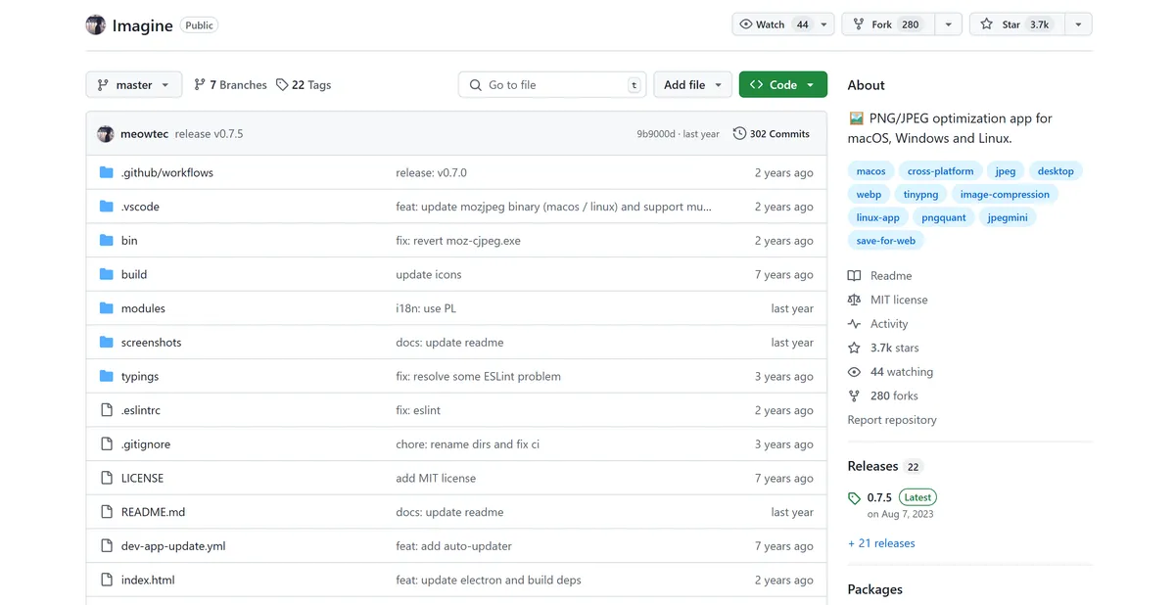This screenshot has height=605, width=1175.
Task: Open the README.md file
Action: coord(153,512)
